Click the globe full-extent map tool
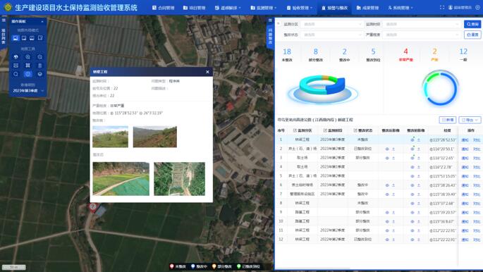 (x=16, y=57)
